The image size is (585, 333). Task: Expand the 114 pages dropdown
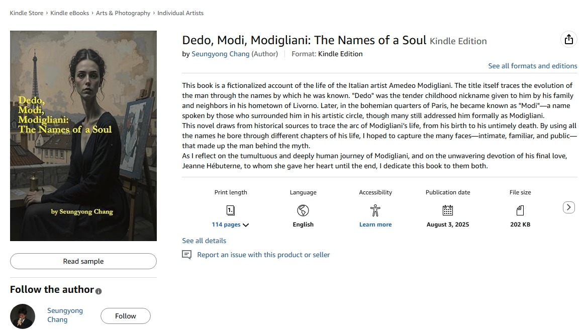tap(230, 225)
